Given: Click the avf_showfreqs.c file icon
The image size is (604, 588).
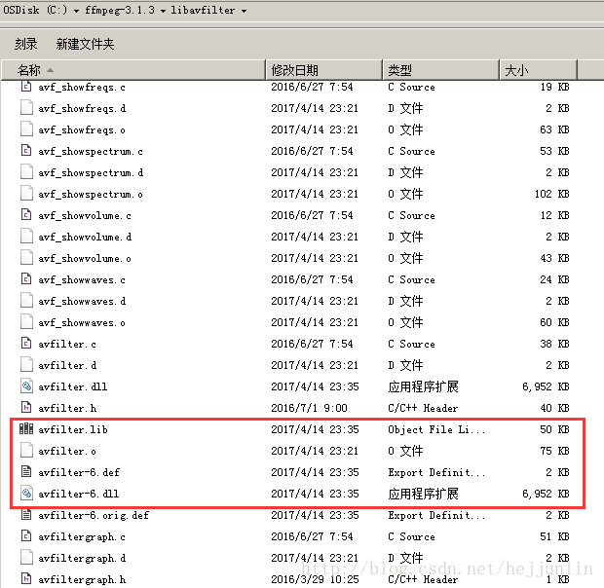Looking at the screenshot, I should pyautogui.click(x=26, y=87).
